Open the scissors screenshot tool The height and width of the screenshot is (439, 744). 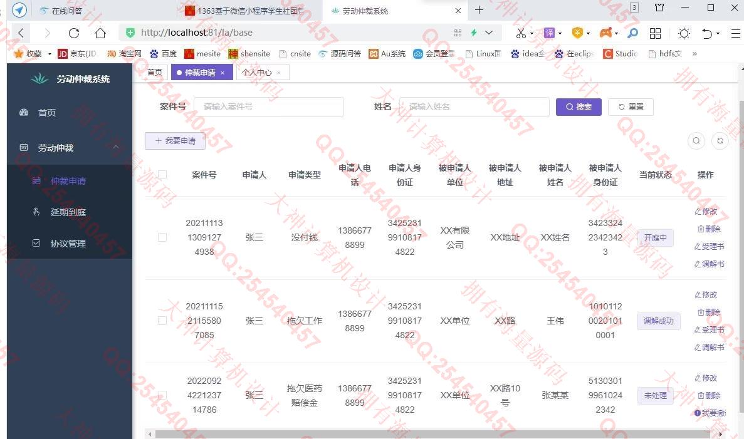tap(520, 33)
